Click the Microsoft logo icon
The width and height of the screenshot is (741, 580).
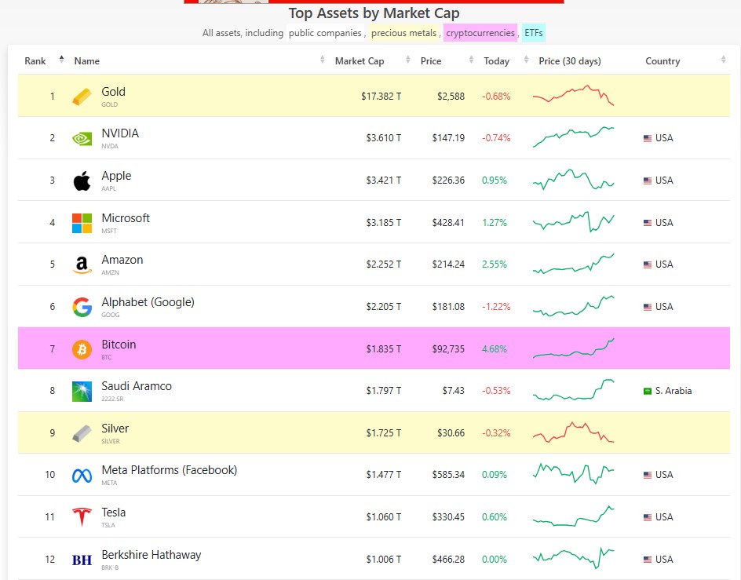coord(82,223)
